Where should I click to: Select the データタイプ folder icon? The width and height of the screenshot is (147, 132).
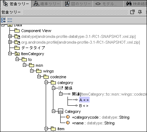click(17, 48)
